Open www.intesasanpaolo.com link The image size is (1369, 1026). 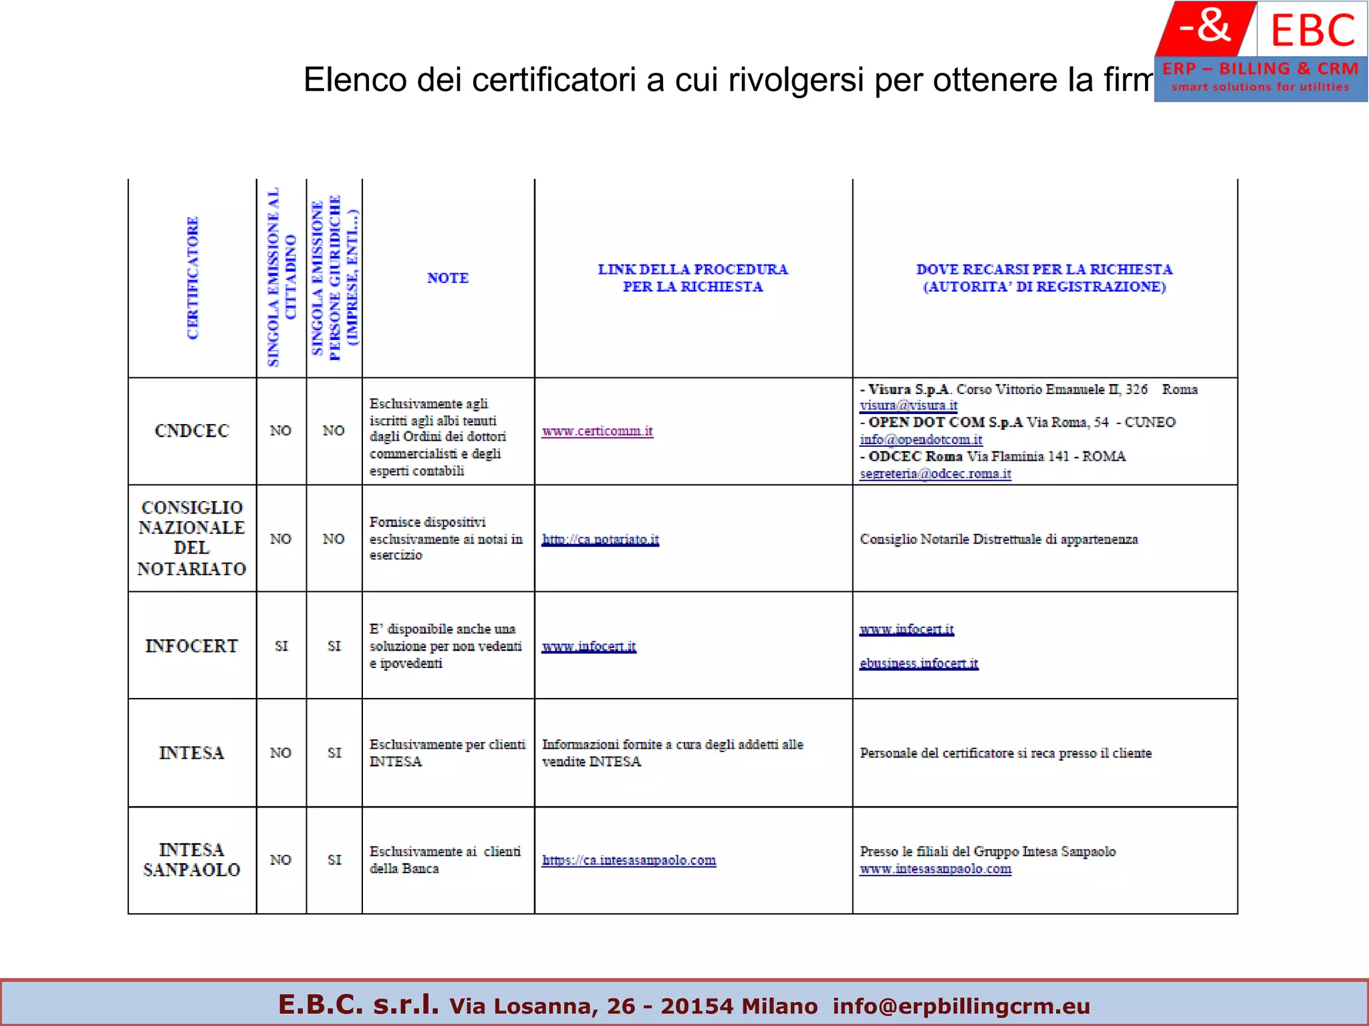pyautogui.click(x=935, y=869)
